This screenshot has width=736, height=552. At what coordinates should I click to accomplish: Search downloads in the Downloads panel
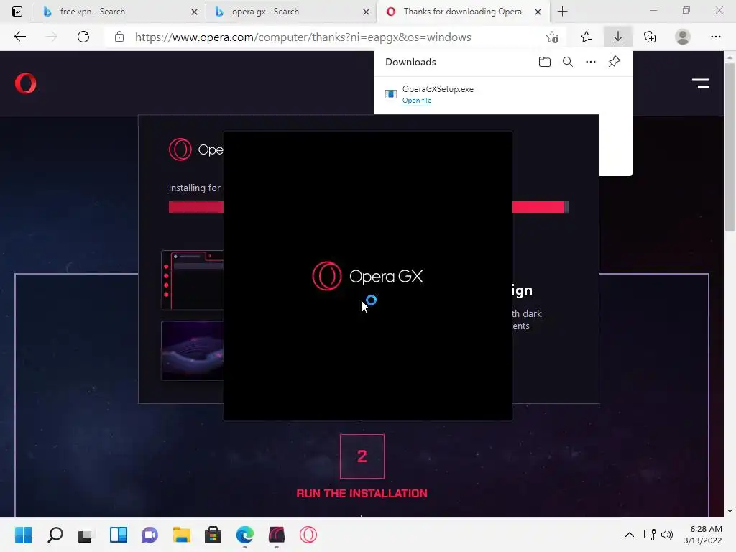[568, 62]
